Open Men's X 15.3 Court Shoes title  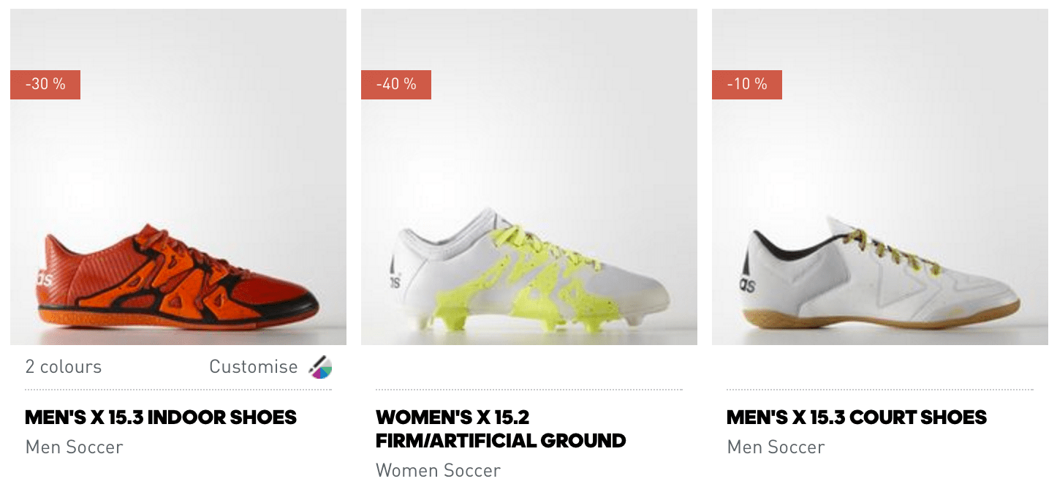[857, 417]
